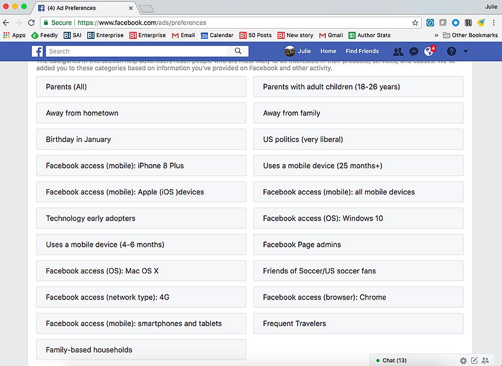Open the Friend Requests icon
This screenshot has width=502, height=366.
pyautogui.click(x=398, y=51)
